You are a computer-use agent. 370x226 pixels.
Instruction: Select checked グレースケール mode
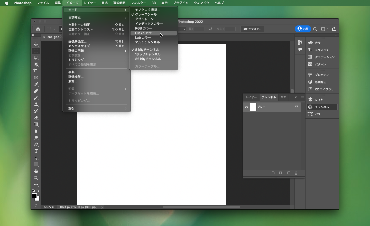(x=154, y=14)
